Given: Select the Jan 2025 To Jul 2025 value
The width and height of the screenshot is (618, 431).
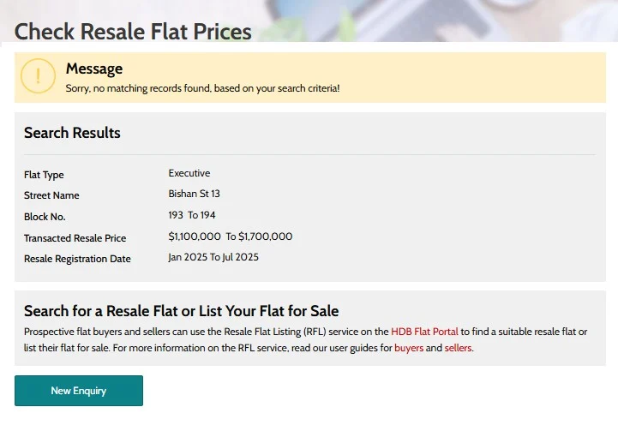Looking at the screenshot, I should tap(213, 257).
